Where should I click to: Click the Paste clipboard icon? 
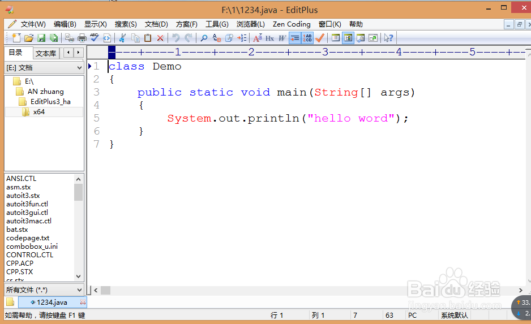point(148,38)
